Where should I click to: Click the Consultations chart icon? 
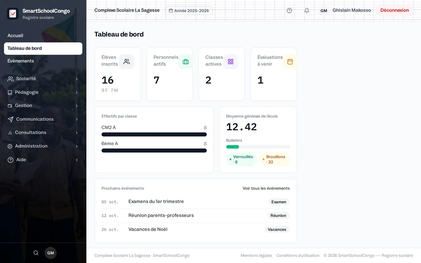click(x=10, y=133)
